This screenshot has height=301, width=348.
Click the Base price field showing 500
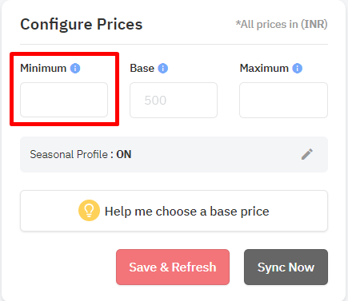point(174,100)
